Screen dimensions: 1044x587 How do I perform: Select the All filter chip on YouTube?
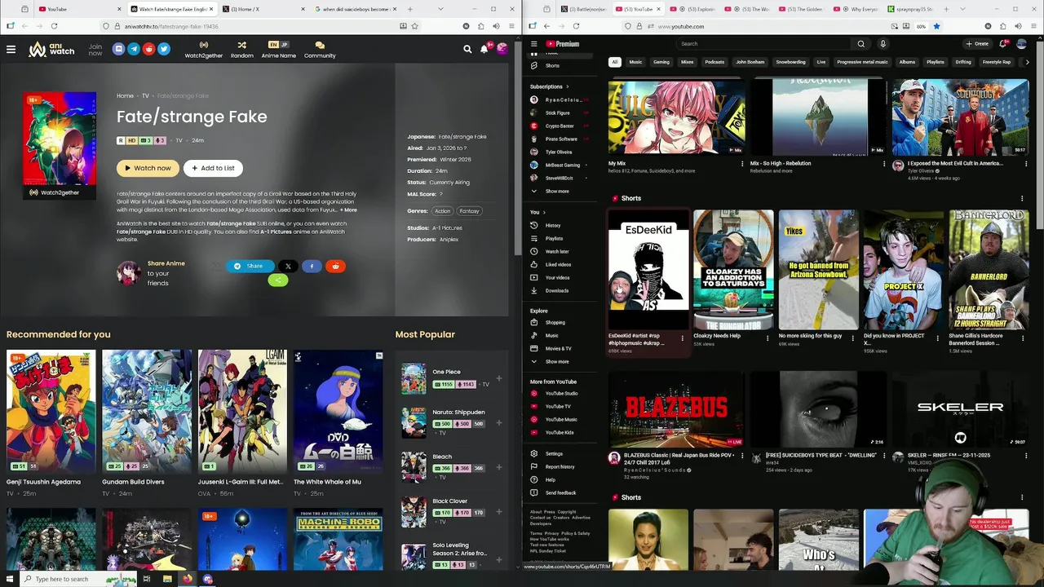615,62
